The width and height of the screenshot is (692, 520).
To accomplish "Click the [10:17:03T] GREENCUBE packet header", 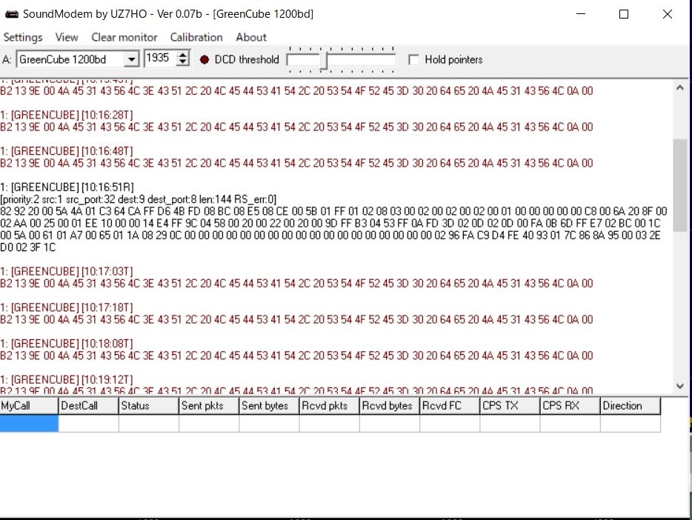I will 66,271.
